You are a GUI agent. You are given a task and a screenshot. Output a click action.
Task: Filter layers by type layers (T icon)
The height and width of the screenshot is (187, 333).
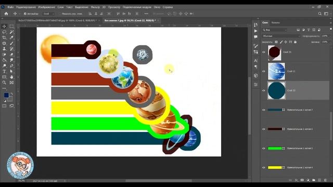309,30
